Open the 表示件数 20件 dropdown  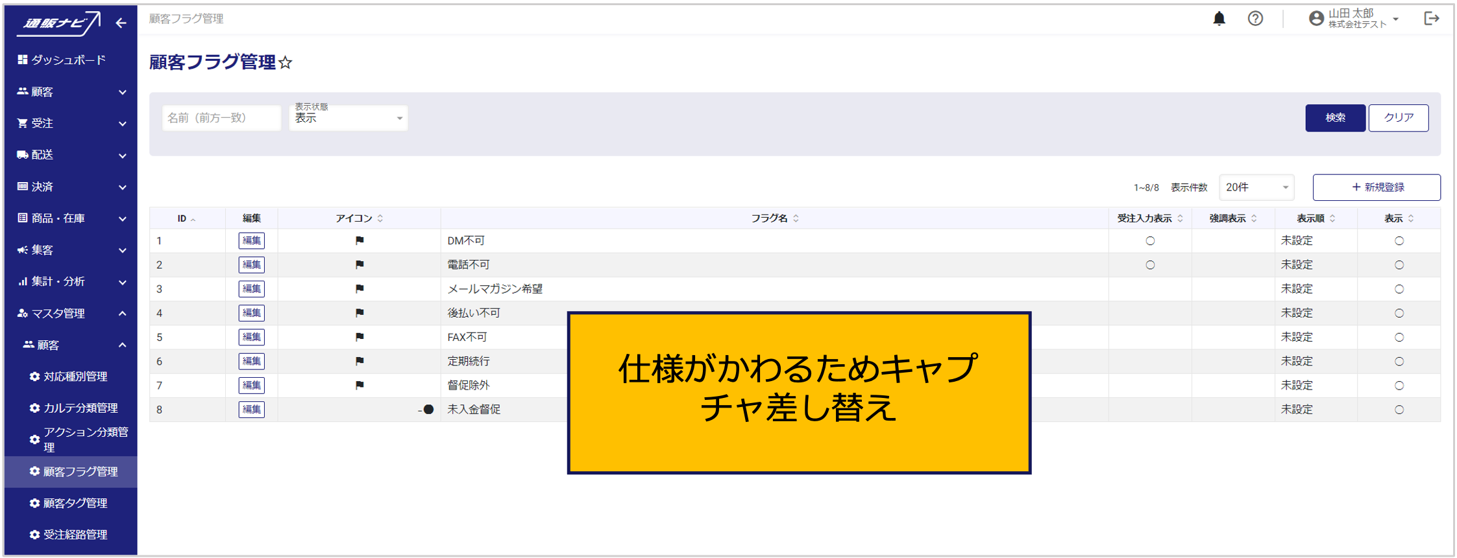pos(1256,187)
